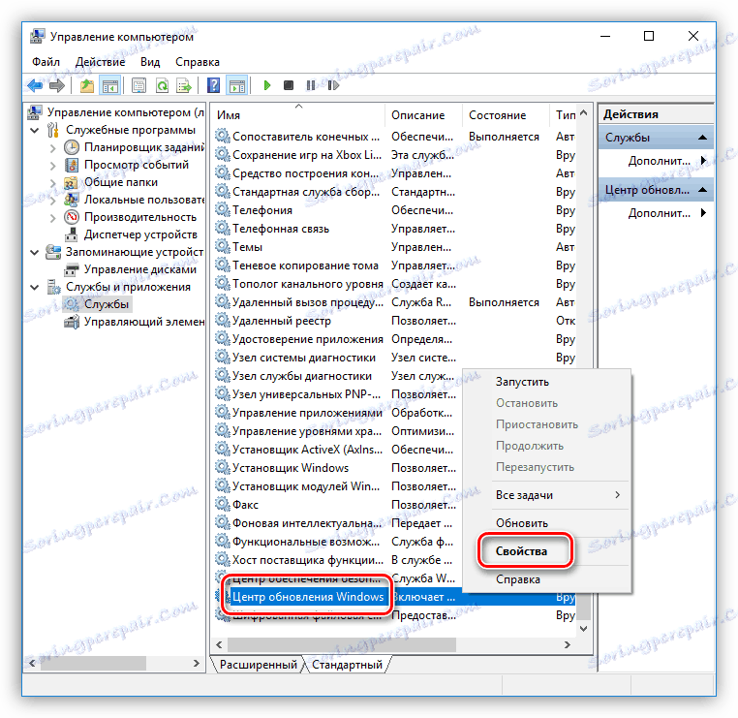Select the Производительность tree item
738x718 pixels.
[x=139, y=217]
